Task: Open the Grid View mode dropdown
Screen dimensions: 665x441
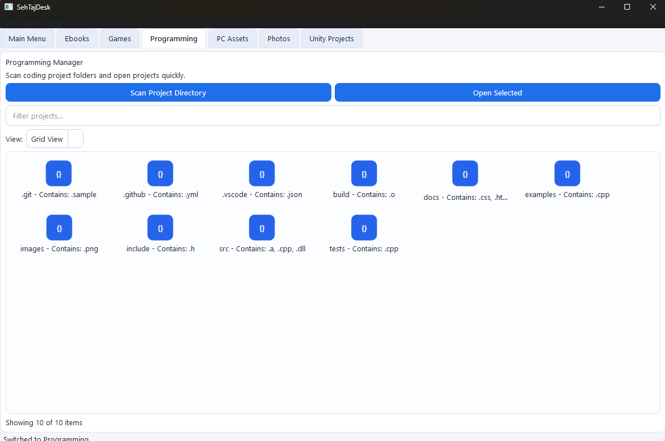Action: point(55,139)
